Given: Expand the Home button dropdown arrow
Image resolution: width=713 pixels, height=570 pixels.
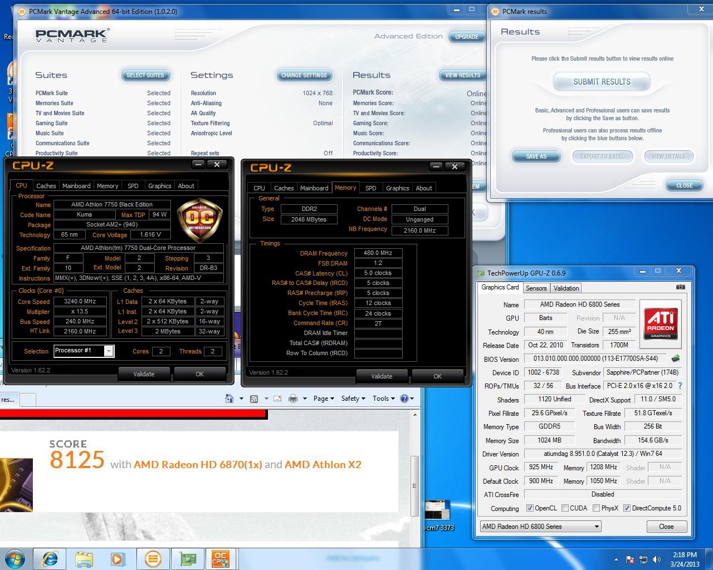Looking at the screenshot, I should (241, 399).
